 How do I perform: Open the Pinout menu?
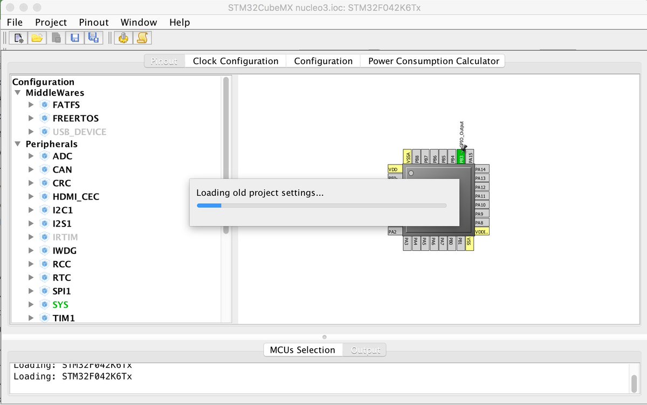pos(94,22)
